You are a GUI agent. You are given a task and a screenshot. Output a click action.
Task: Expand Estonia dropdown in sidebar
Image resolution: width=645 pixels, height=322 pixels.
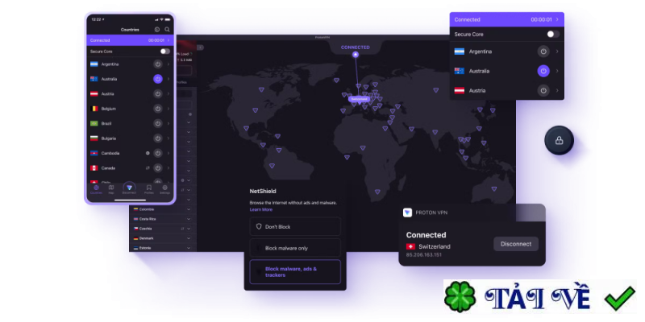[189, 248]
